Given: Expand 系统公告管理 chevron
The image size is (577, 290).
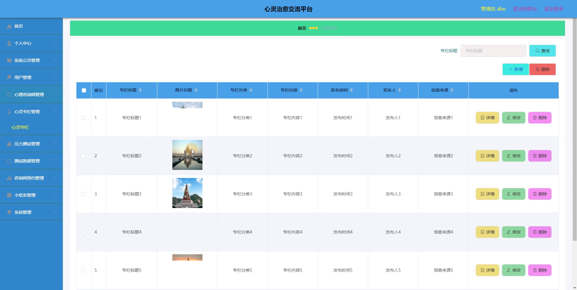Looking at the screenshot, I should click(55, 60).
